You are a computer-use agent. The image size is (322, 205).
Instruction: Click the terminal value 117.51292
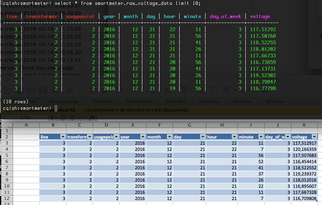263,30
